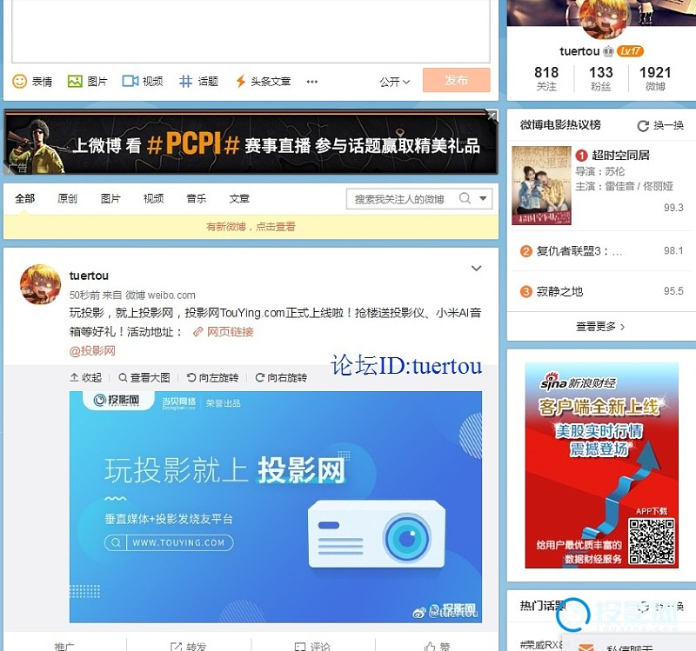Expand the 公开 visibility dropdown
The height and width of the screenshot is (651, 696).
point(395,82)
